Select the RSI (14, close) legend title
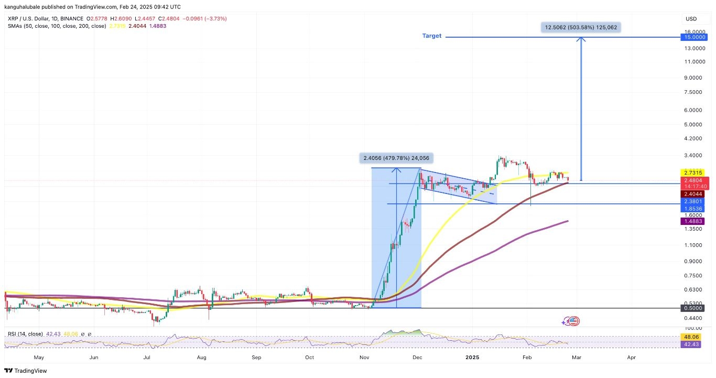 pos(25,334)
